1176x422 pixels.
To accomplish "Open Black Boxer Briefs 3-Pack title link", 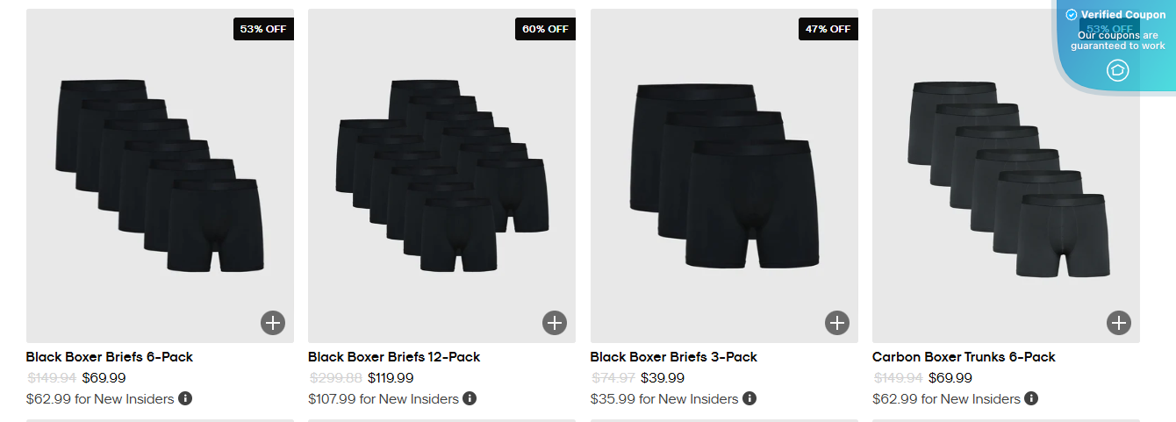I will point(673,357).
